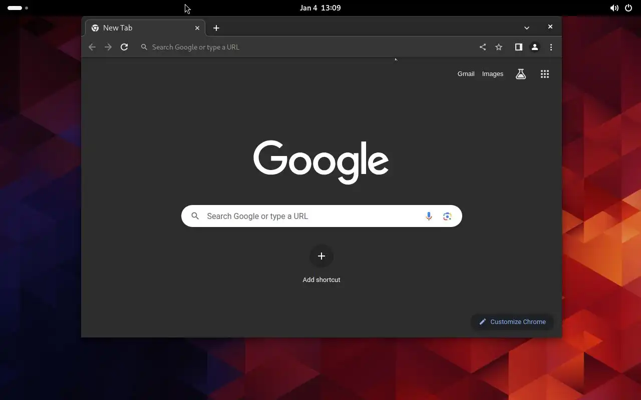
Task: Open the Gmail link
Action: click(466, 74)
